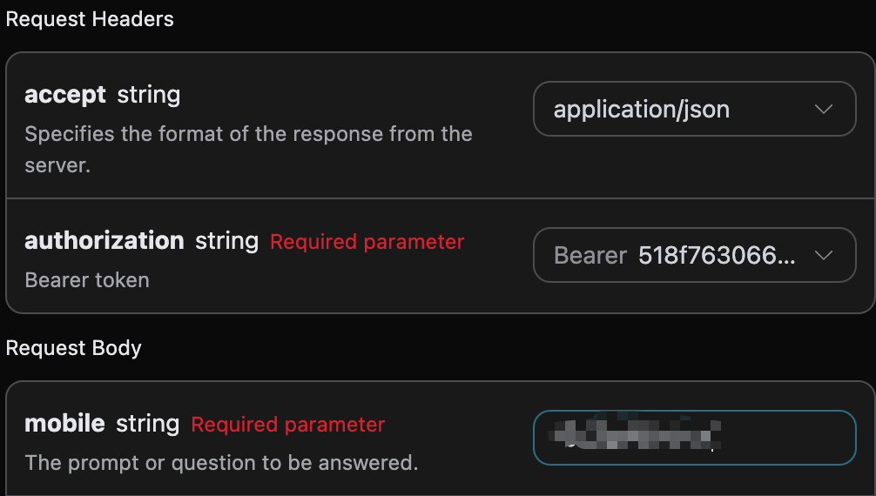Click the chevron arrow in accept dropdown
Screen dimensions: 876x496
(x=823, y=109)
